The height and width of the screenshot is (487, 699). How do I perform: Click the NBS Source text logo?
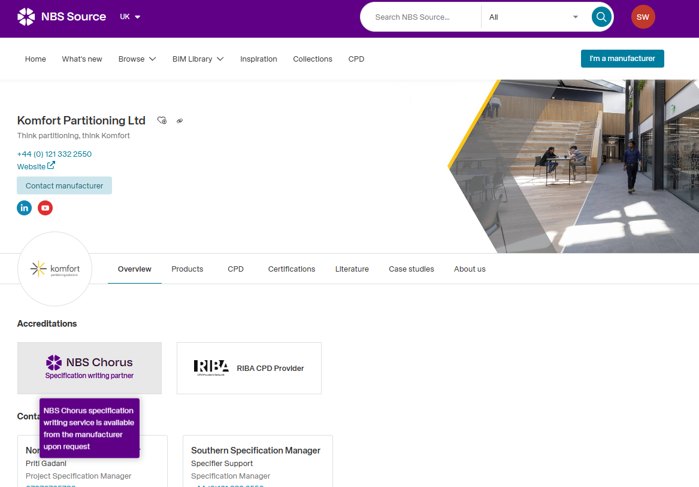(74, 17)
